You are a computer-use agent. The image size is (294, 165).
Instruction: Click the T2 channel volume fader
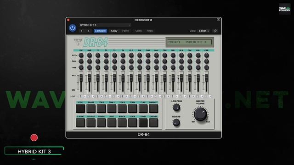[x=106, y=77]
